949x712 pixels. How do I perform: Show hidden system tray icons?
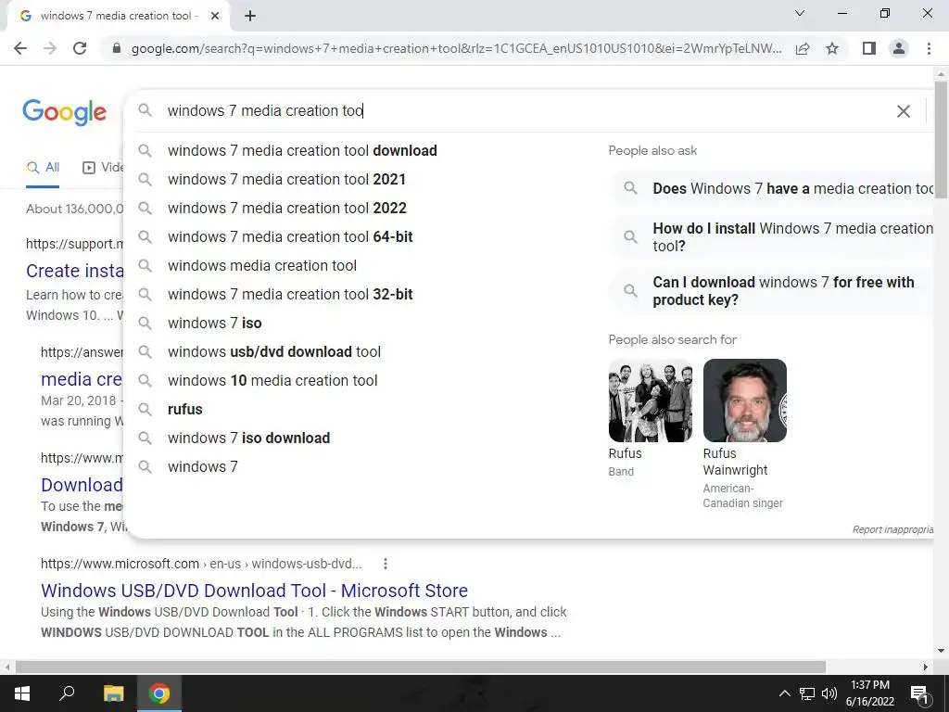pyautogui.click(x=784, y=693)
